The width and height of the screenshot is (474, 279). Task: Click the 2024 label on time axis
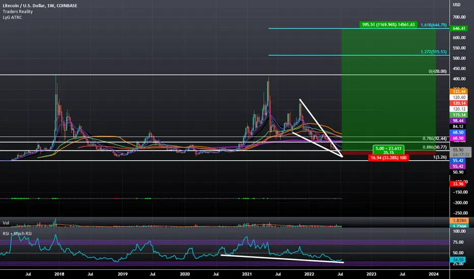point(434,274)
